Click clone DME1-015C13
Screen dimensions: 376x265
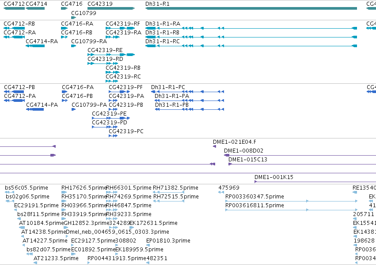pyautogui.click(x=248, y=160)
